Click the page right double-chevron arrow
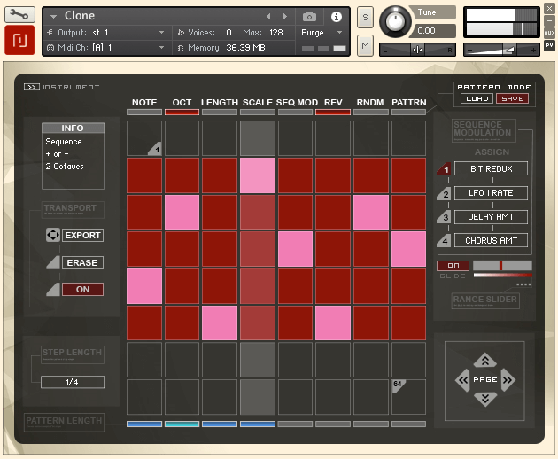Image resolution: width=558 pixels, height=459 pixels. 508,380
